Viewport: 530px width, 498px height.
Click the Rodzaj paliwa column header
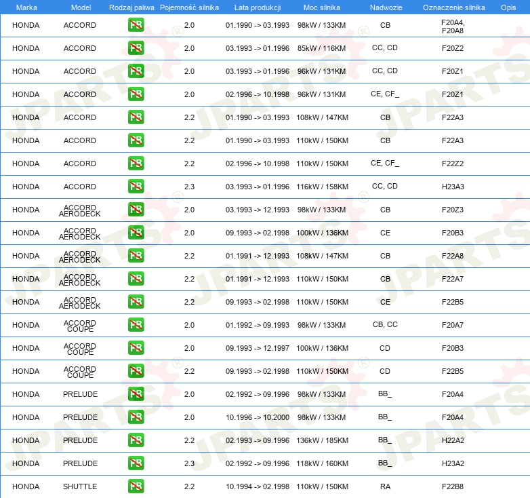[131, 7]
